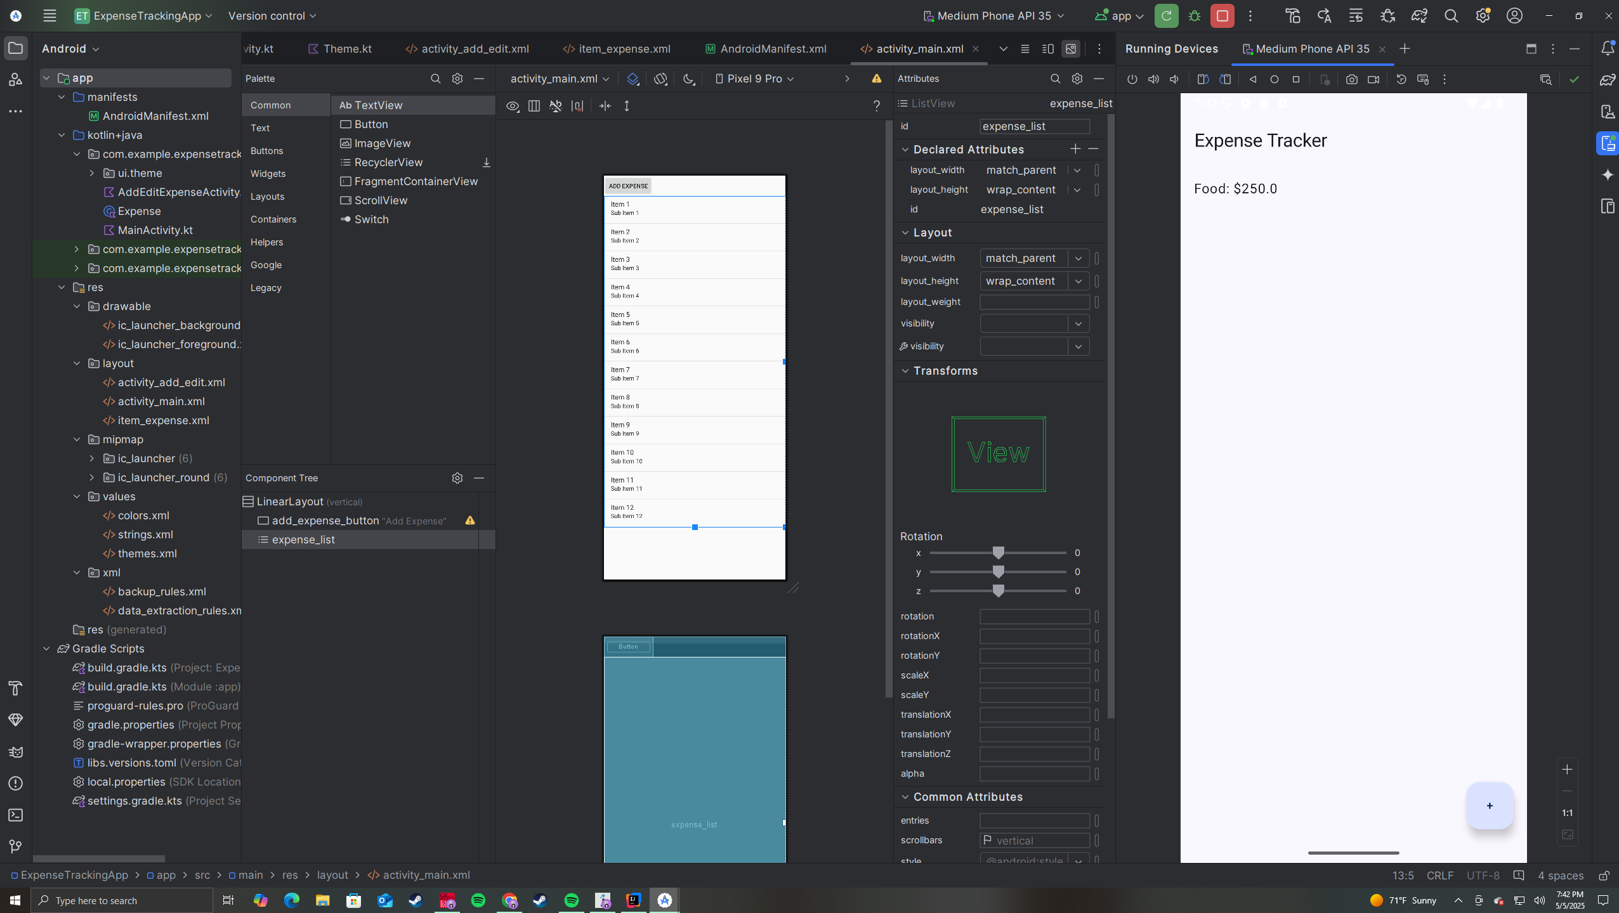The height and width of the screenshot is (913, 1619).
Task: Collapse the Transforms section
Action: [905, 371]
